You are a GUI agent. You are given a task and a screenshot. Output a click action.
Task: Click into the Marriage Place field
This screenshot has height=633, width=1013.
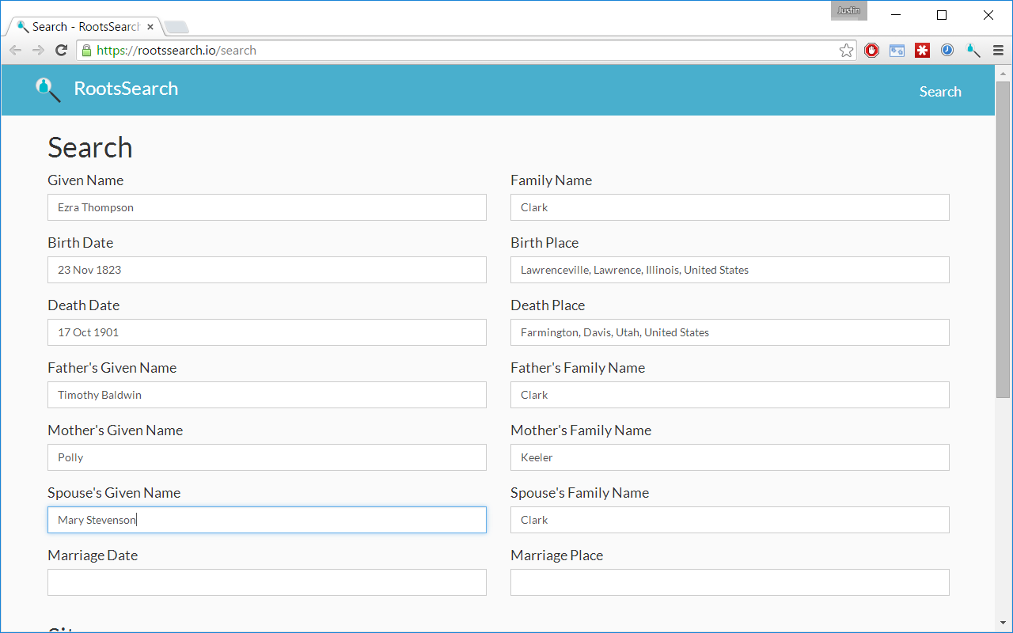(x=729, y=582)
